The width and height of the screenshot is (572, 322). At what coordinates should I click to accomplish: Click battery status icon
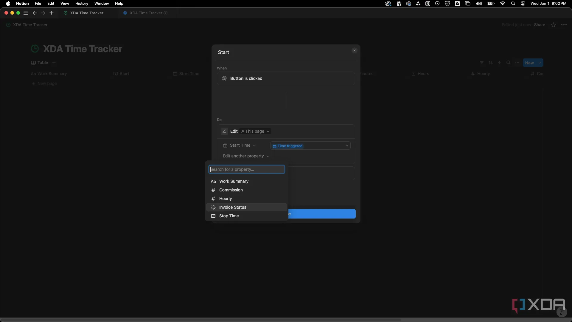click(491, 4)
